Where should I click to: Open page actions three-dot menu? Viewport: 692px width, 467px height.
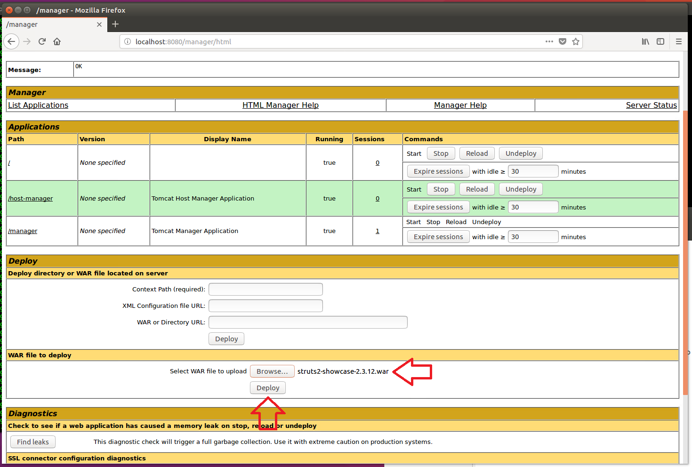pos(549,41)
